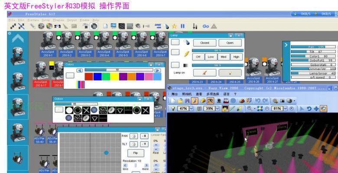Select the red color swatch
This screenshot has height=173, width=338.
click(89, 77)
